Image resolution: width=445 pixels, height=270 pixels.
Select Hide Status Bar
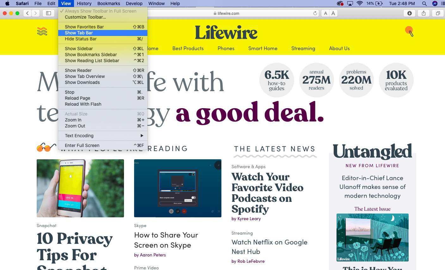(x=103, y=39)
